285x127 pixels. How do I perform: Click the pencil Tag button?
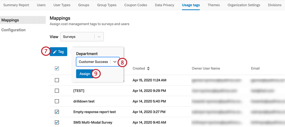(58, 52)
